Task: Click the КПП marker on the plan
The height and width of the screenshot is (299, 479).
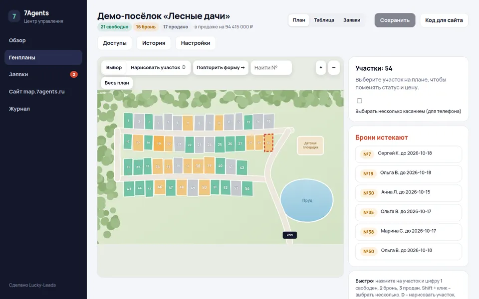Action: [289, 235]
